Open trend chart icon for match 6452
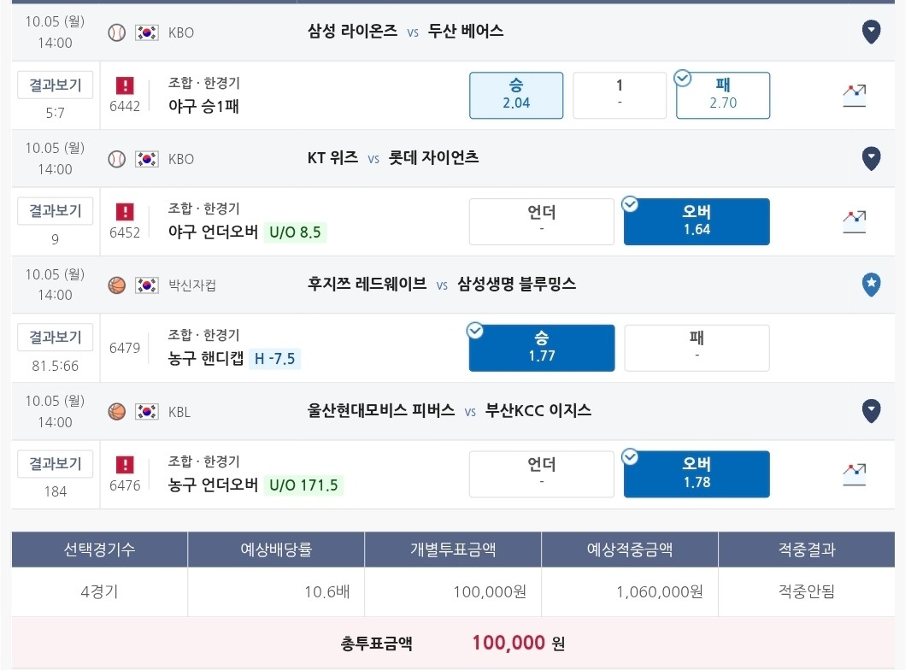The image size is (923, 670). point(854,222)
